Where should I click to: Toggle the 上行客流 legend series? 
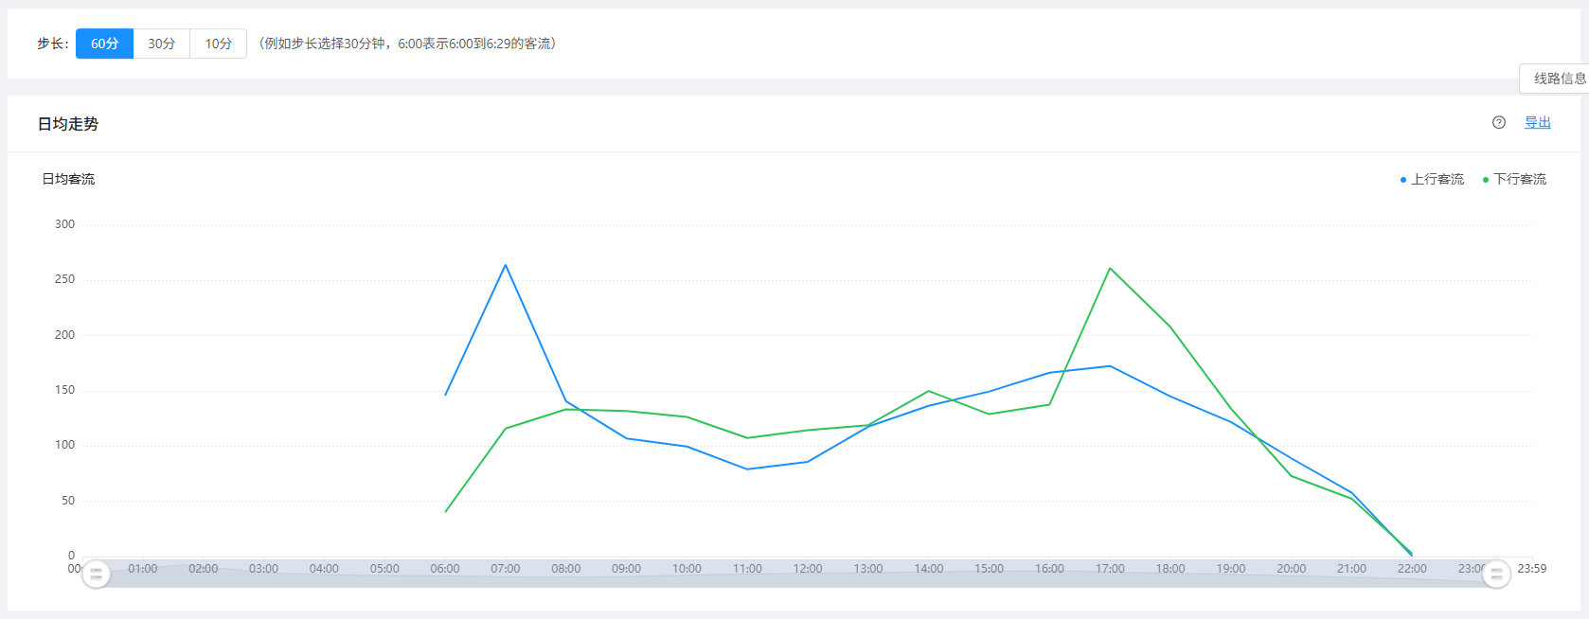point(1432,179)
